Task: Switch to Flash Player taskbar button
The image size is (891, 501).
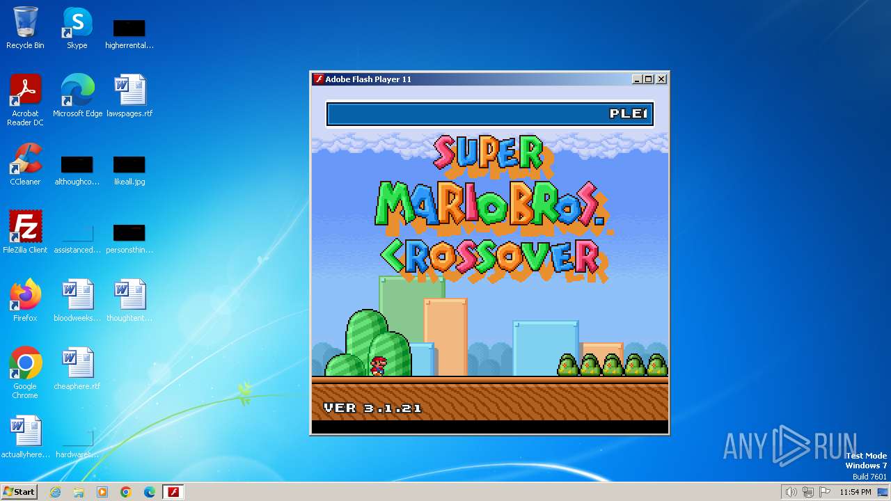Action: pos(173,492)
